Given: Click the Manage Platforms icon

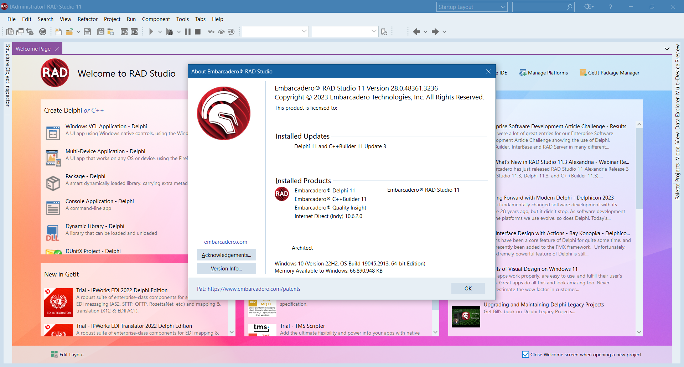Looking at the screenshot, I should (x=523, y=73).
